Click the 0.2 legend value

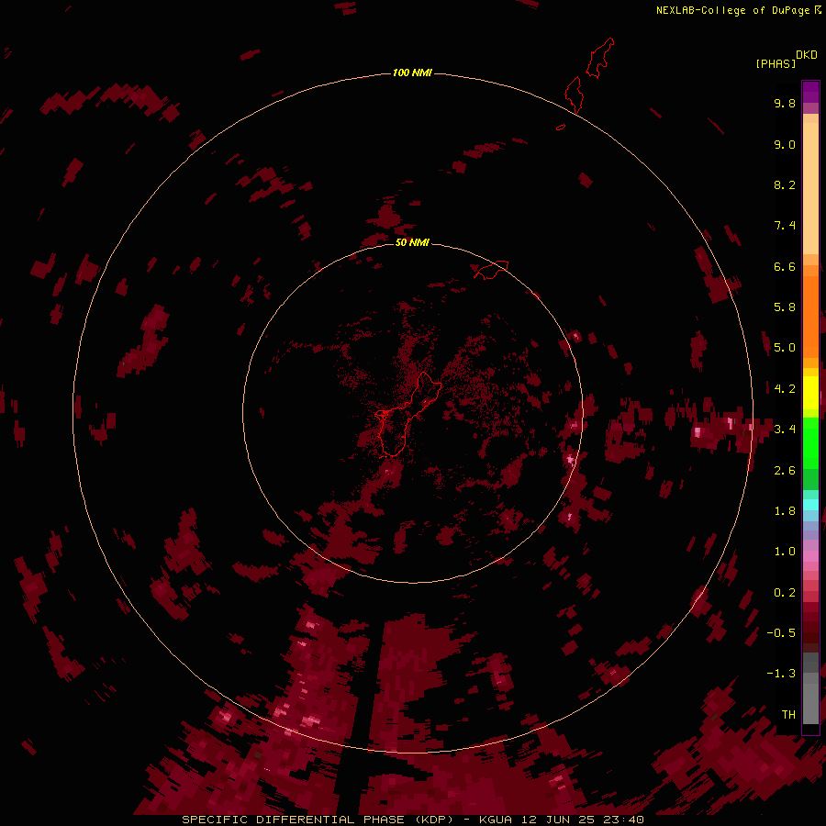click(785, 593)
